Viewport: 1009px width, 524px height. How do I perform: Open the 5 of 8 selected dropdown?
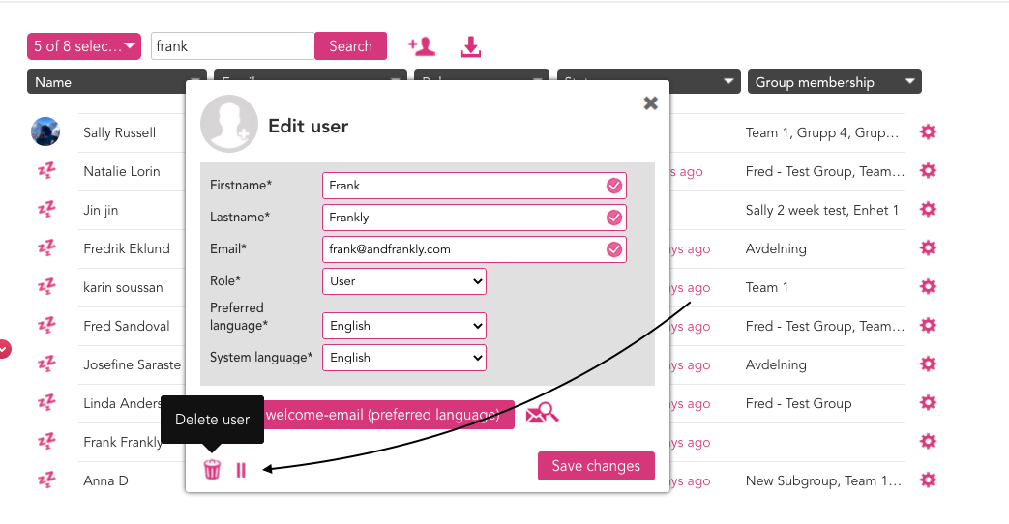point(83,46)
